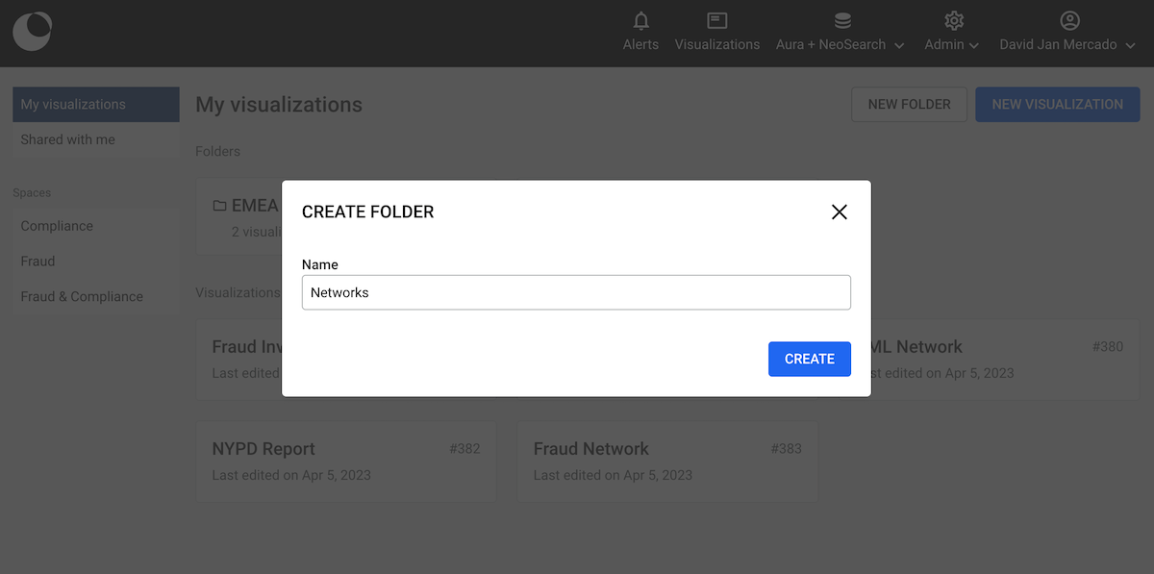Image resolution: width=1154 pixels, height=574 pixels.
Task: Expand the Admin dropdown chevron
Action: 974,45
